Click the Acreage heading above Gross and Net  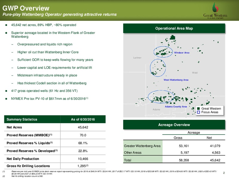click(194, 132)
